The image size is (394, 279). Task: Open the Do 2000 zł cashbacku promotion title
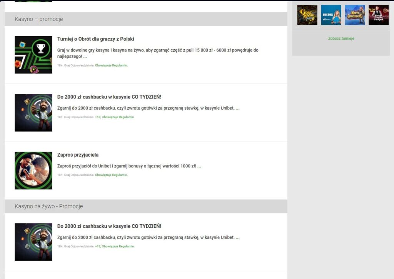coord(110,97)
